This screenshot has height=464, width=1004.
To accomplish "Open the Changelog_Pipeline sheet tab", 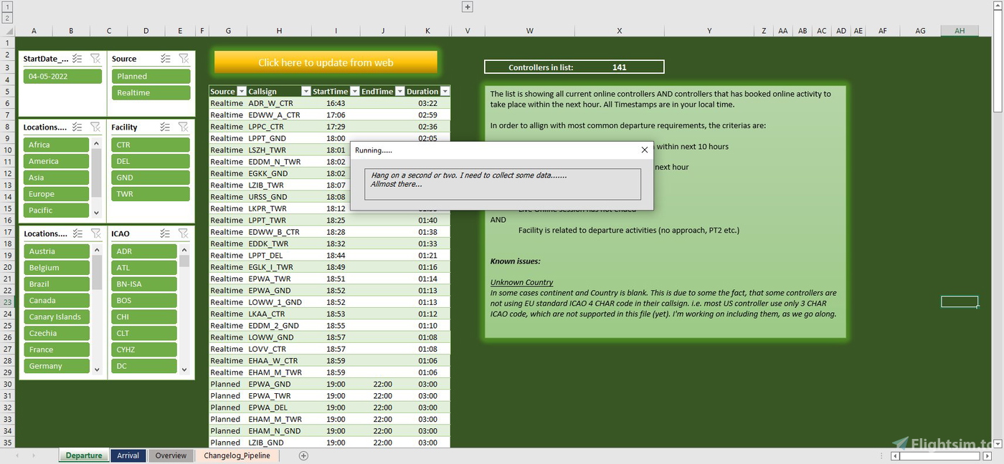I will click(237, 455).
